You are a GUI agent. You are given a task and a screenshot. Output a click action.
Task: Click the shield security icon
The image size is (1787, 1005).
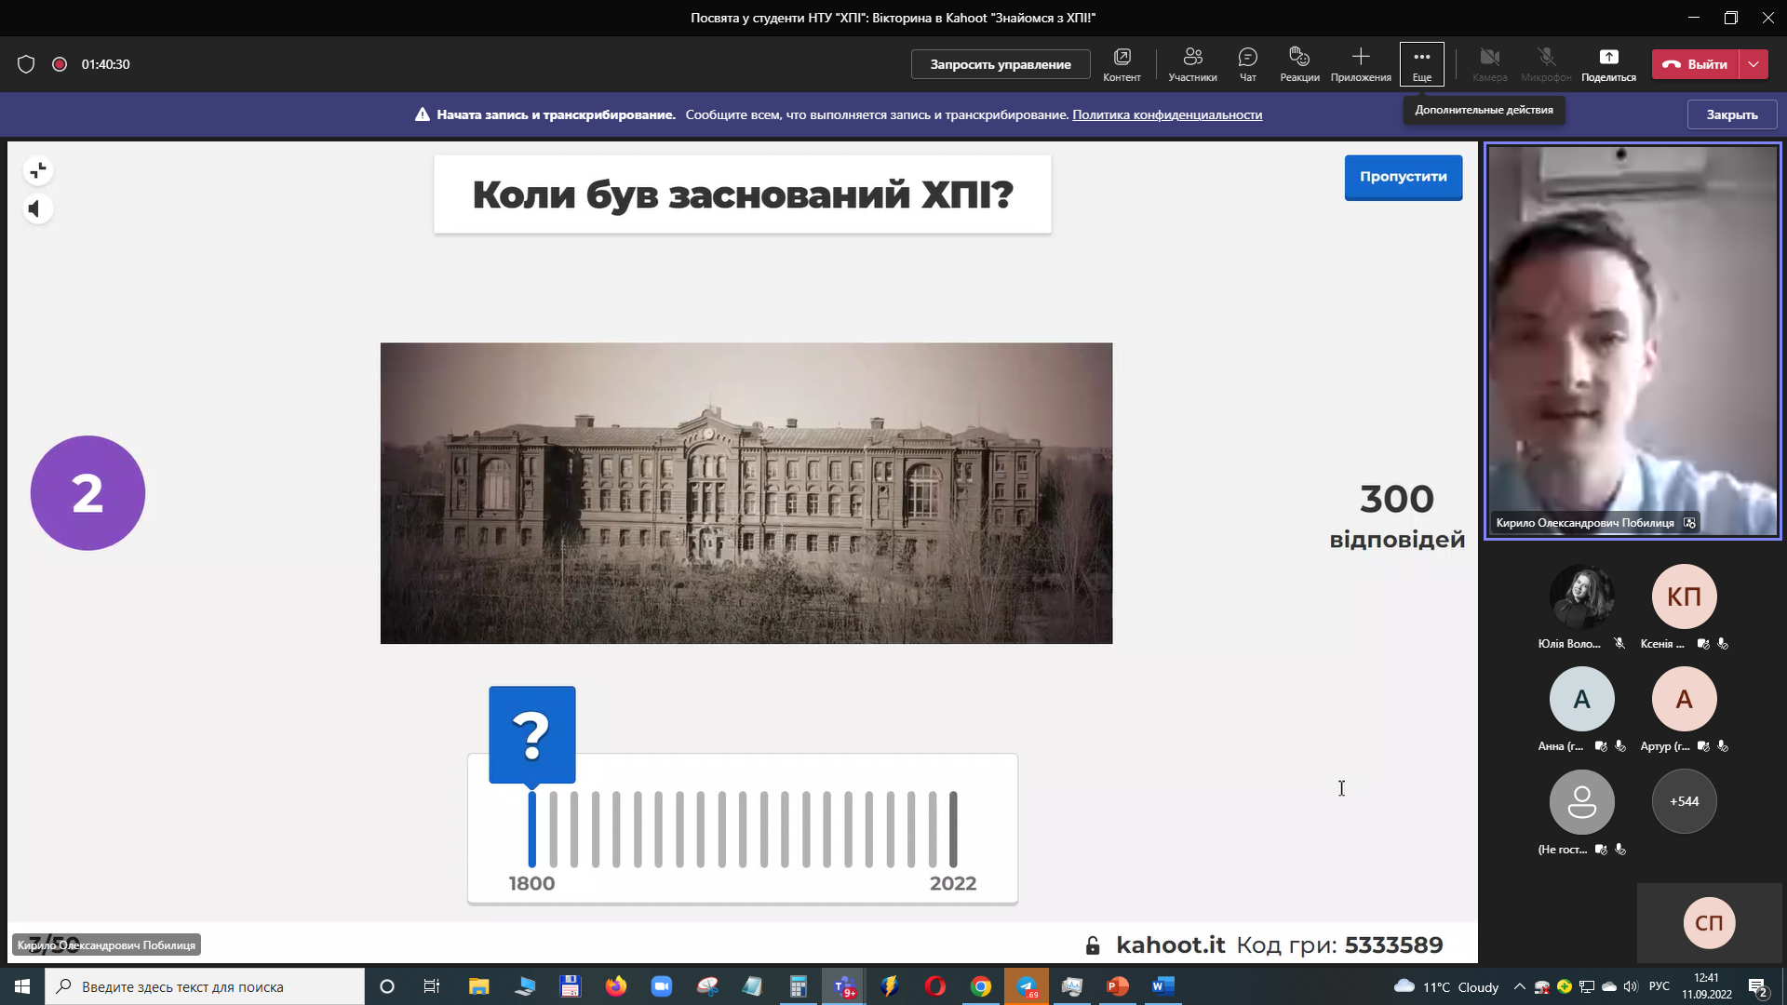[x=26, y=64]
